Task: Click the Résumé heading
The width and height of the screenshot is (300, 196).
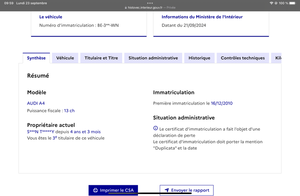Action: click(x=38, y=76)
